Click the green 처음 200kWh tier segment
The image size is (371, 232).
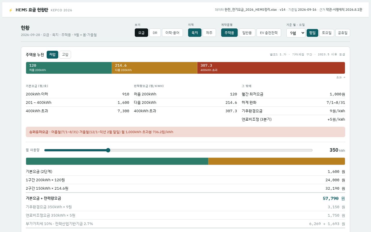coord(69,68)
